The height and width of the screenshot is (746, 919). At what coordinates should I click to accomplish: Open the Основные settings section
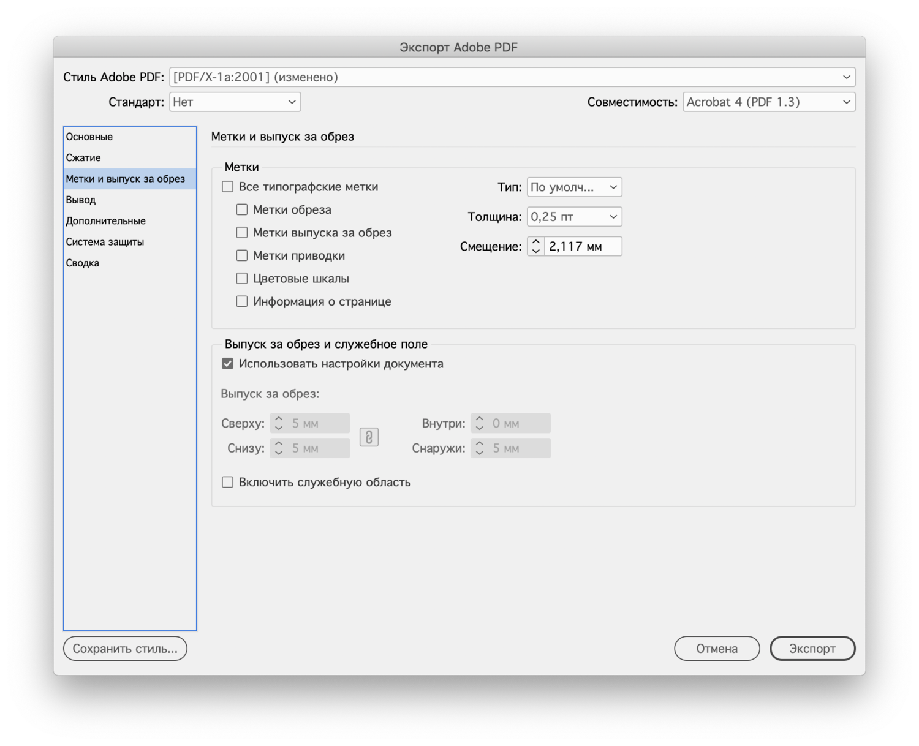click(x=130, y=137)
